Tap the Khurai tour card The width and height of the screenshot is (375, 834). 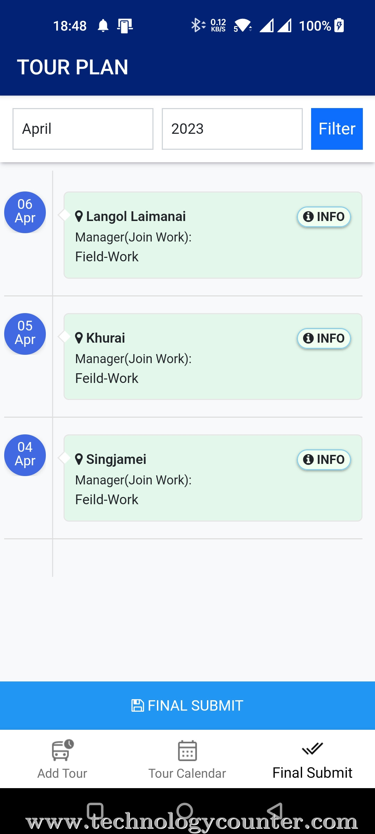tap(213, 357)
